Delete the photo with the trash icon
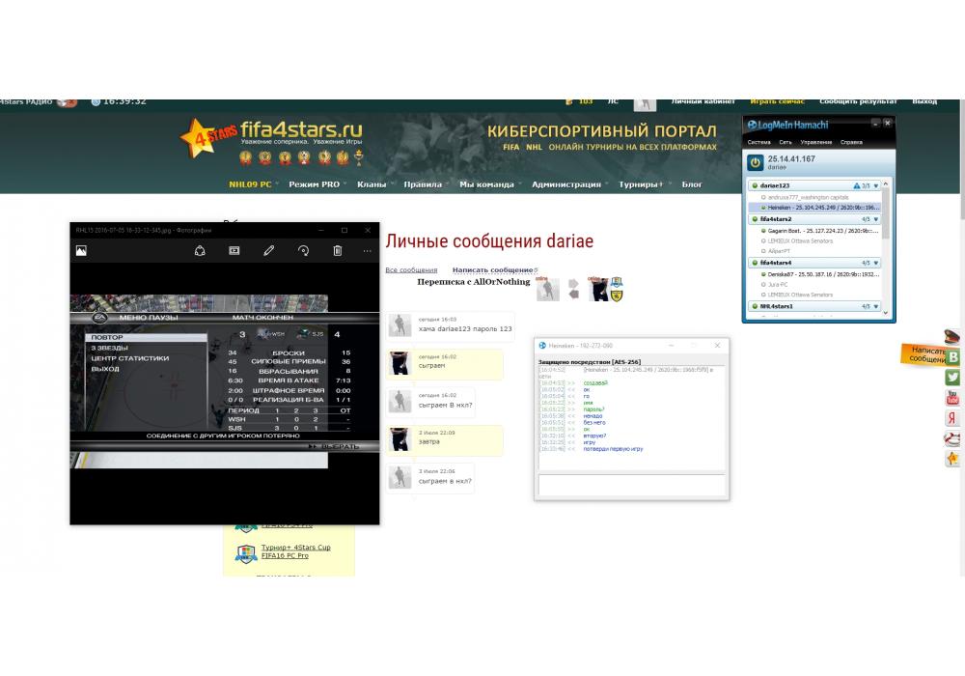 pyautogui.click(x=338, y=250)
